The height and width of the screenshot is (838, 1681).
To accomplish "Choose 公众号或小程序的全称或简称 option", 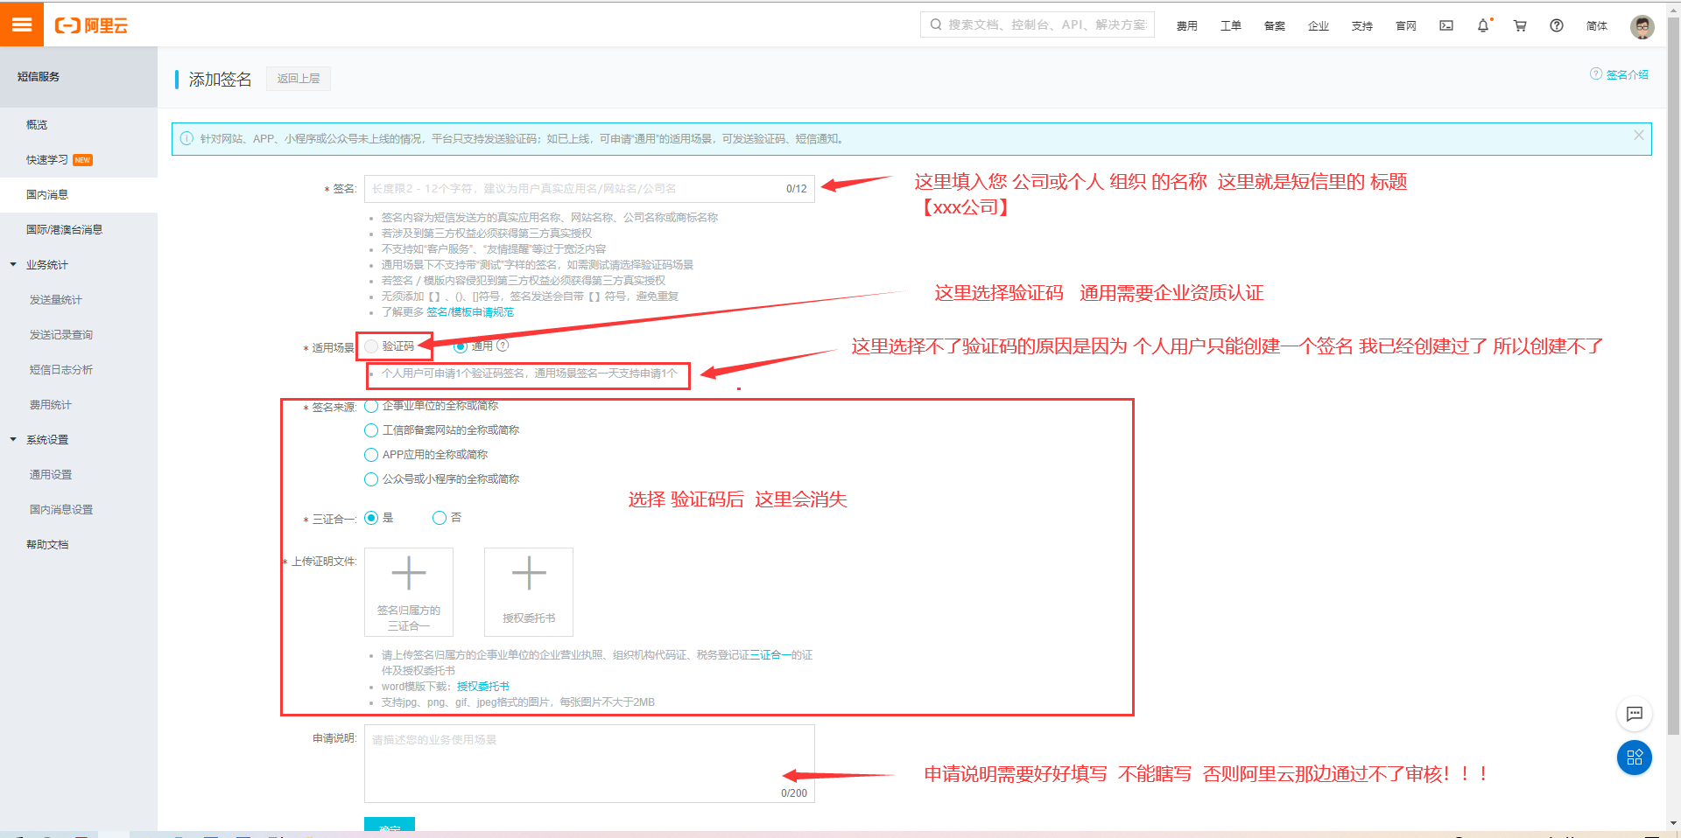I will point(371,479).
